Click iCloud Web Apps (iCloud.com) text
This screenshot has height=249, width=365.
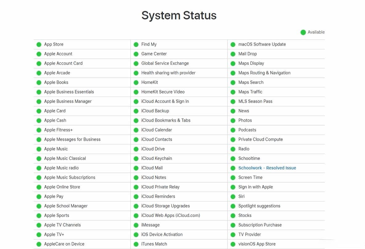[x=171, y=215]
